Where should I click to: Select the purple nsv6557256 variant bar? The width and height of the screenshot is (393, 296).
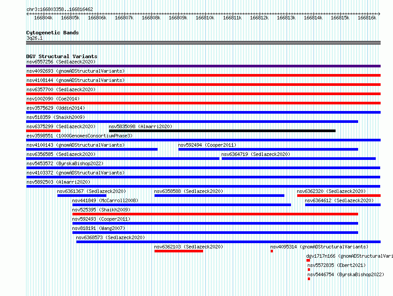(203, 66)
